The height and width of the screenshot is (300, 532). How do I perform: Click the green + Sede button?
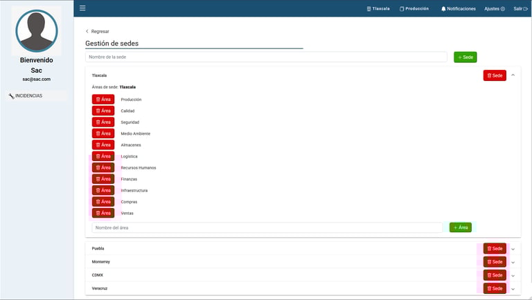click(x=465, y=57)
